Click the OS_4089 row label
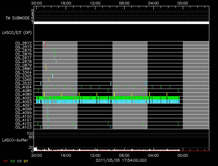Screen dimensions: 218x166 (23, 94)
